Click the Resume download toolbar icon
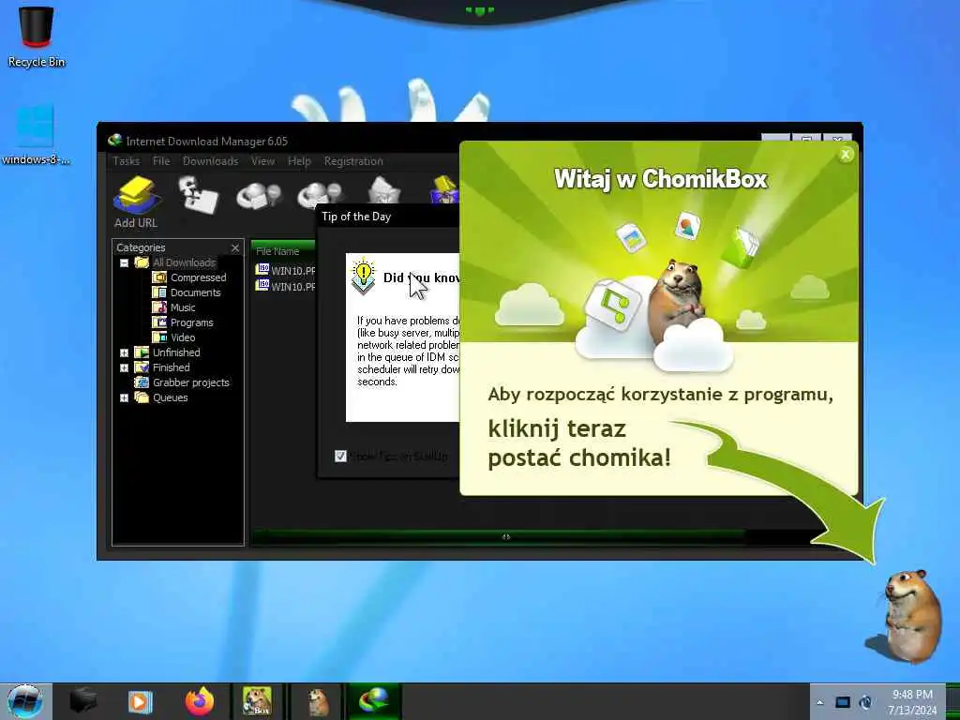Screen dimensions: 960x720 [x=198, y=193]
